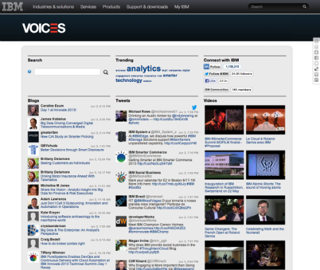Open How to do broker portals right
The height and width of the screenshot is (270, 320).
click(x=63, y=243)
